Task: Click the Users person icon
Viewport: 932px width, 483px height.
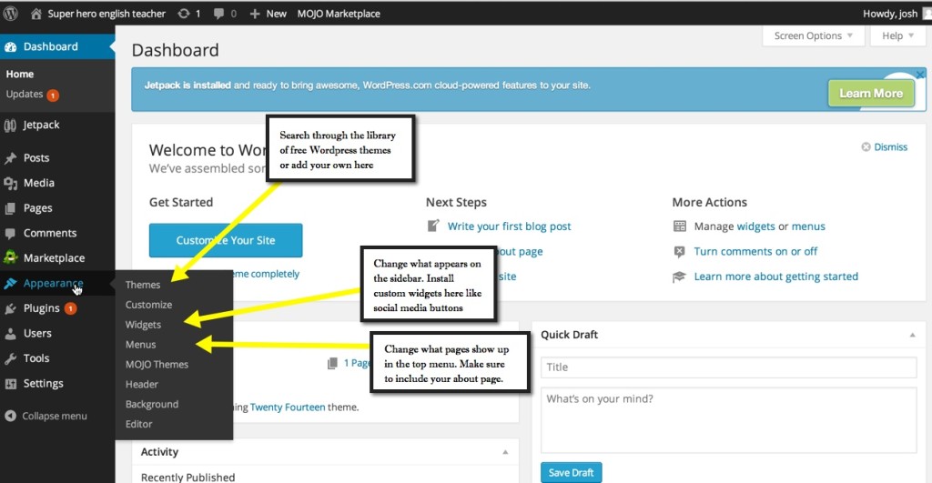Action: (10, 333)
